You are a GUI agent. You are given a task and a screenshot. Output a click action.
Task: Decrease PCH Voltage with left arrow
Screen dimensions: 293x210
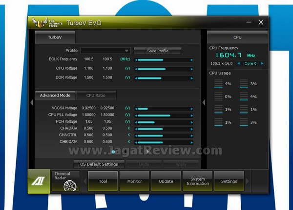click(136, 122)
